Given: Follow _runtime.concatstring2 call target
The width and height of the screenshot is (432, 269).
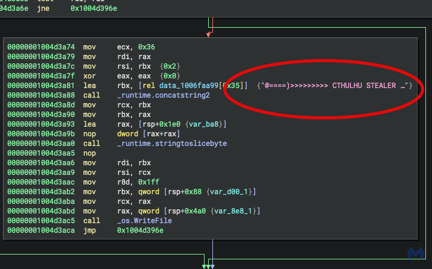Looking at the screenshot, I should 164,95.
